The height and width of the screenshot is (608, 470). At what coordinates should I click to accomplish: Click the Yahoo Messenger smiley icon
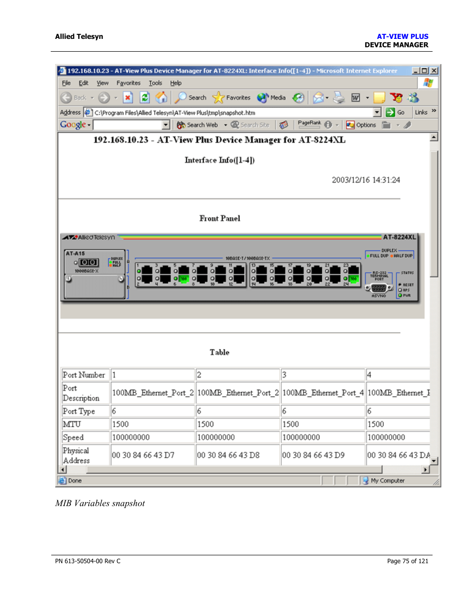pos(396,97)
